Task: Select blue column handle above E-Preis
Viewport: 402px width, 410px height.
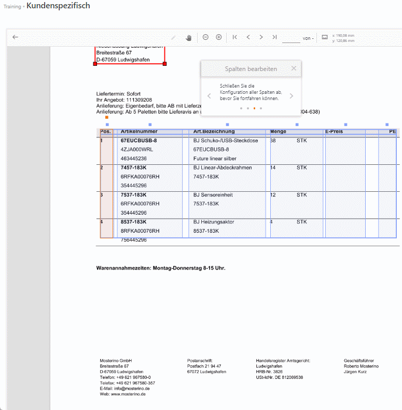Action: coord(346,125)
